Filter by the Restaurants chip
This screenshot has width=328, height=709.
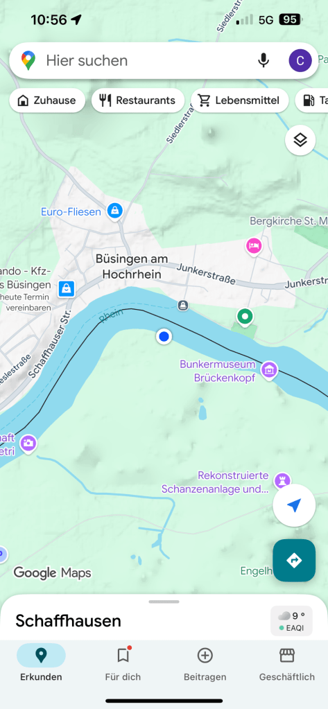(138, 100)
